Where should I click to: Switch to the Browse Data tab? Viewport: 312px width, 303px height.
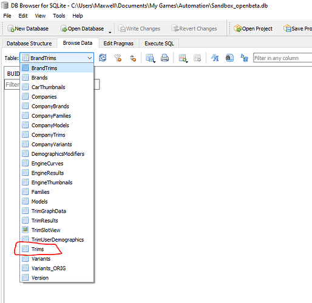(78, 43)
